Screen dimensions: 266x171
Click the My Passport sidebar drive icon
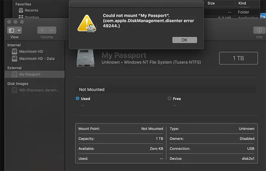(x=14, y=74)
